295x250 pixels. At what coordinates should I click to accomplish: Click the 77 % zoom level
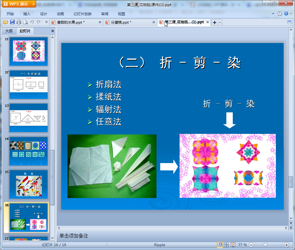pos(242,245)
